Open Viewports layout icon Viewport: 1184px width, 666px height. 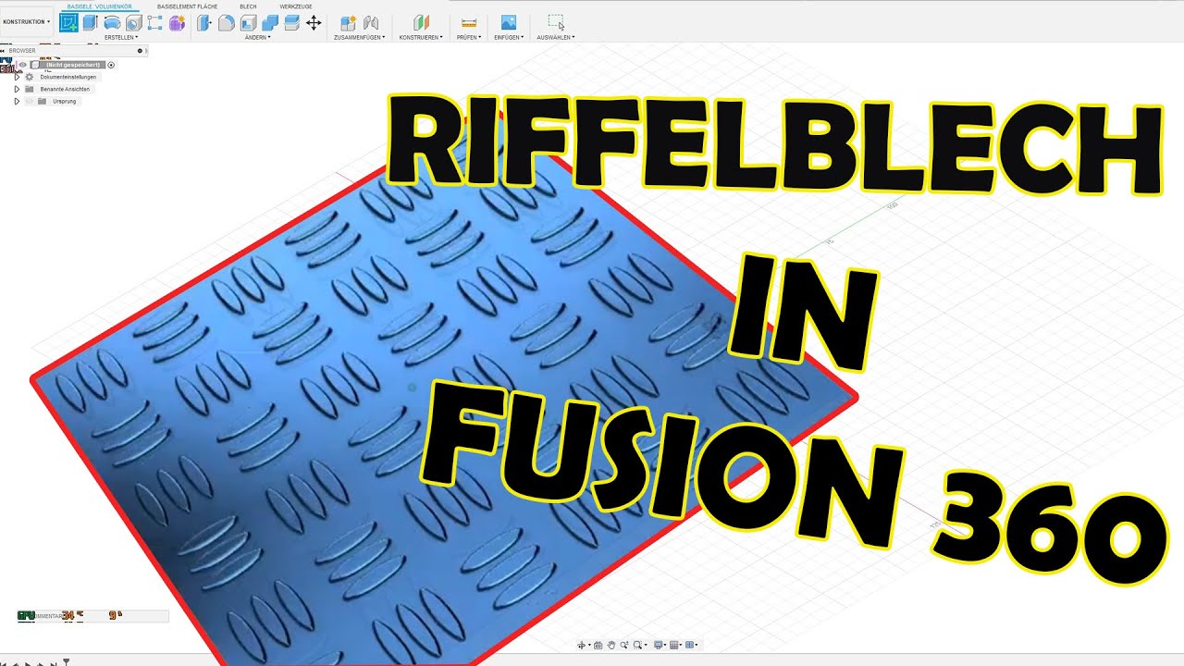click(x=690, y=645)
